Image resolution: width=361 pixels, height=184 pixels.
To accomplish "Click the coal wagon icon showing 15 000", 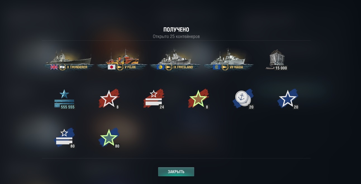I will (x=277, y=60).
